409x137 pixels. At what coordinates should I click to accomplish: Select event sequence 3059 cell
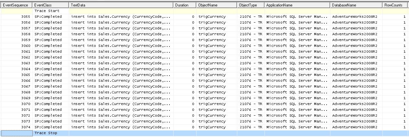(16, 40)
